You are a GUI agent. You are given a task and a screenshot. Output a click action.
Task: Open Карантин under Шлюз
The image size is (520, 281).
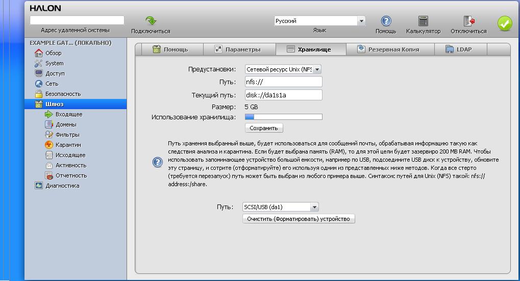68,145
